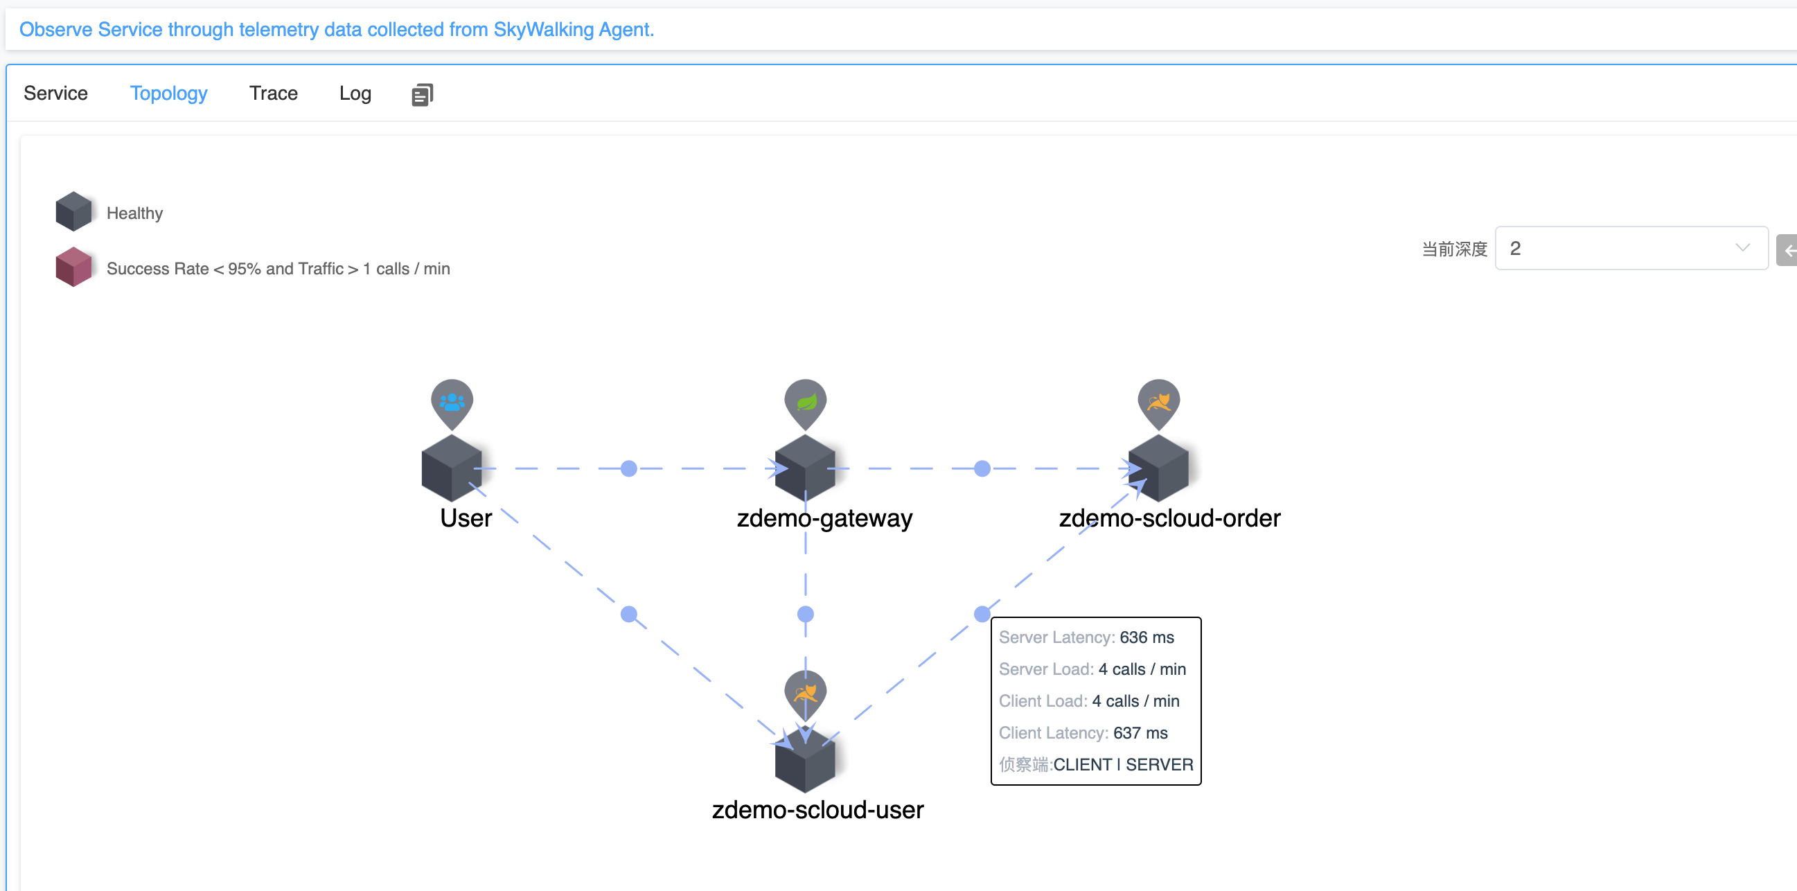Switch to the Trace tab
1797x891 pixels.
click(274, 94)
